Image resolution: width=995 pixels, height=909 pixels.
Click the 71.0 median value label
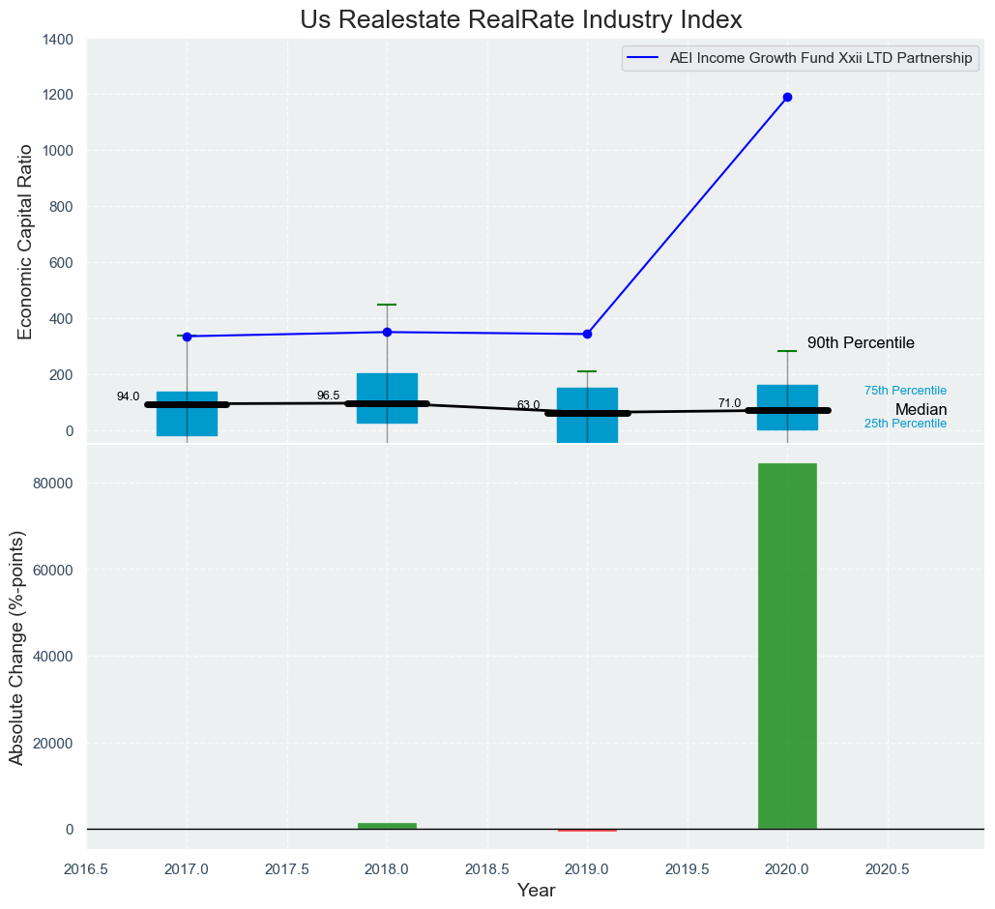click(729, 403)
